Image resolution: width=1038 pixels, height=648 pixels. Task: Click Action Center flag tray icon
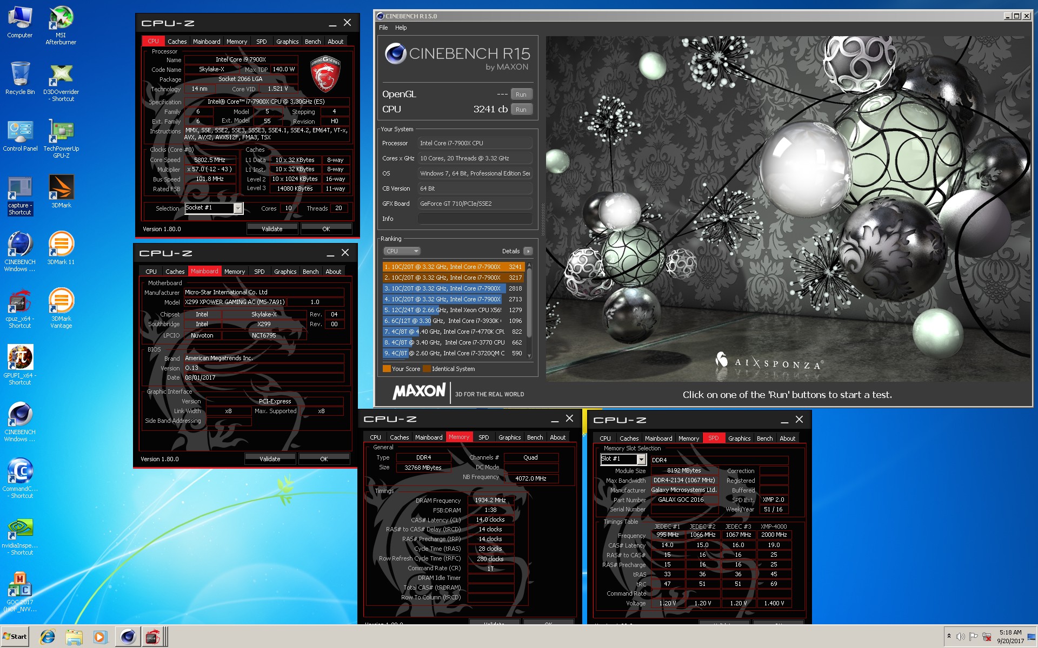[x=974, y=636]
